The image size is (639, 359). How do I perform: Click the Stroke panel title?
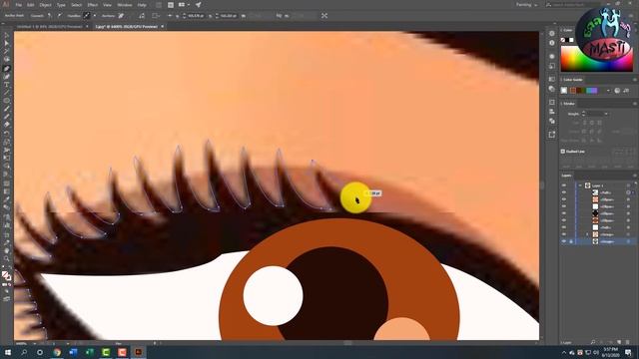(569, 104)
